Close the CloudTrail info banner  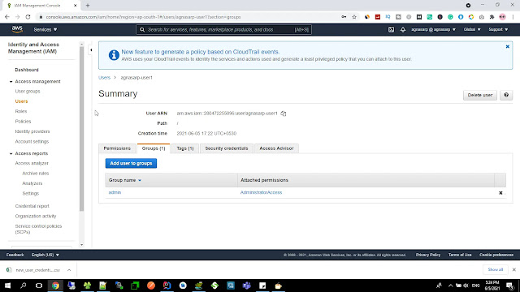[507, 47]
